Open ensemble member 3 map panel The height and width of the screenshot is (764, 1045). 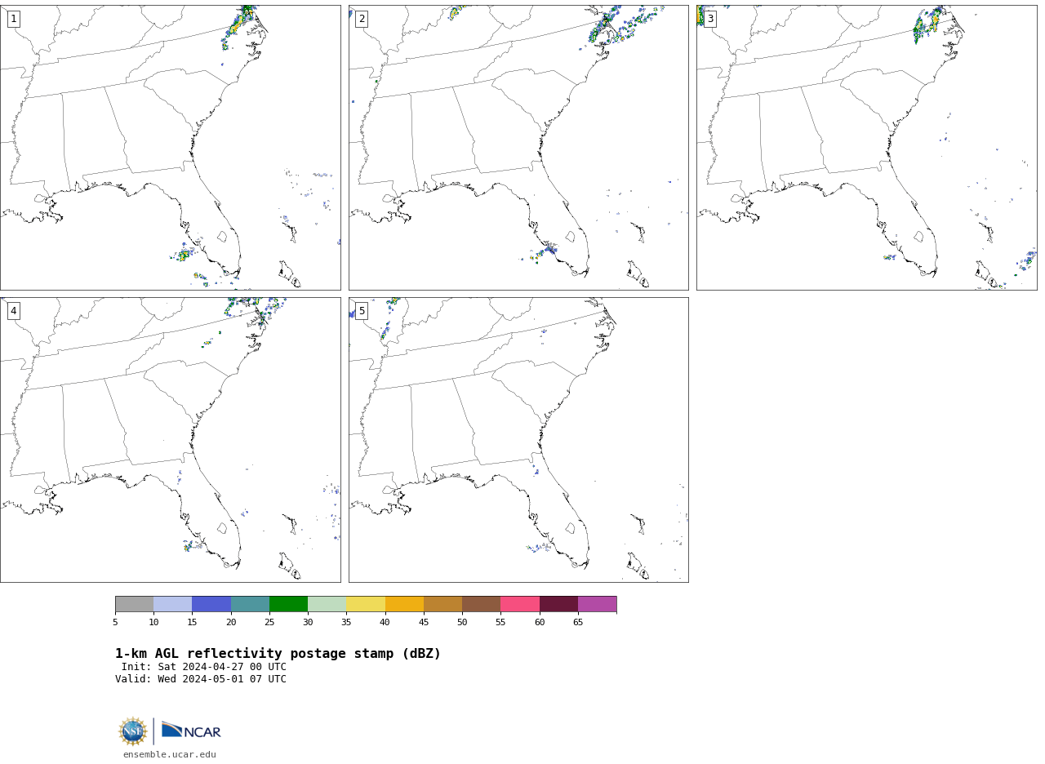point(866,148)
